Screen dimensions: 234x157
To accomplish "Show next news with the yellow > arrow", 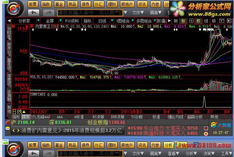I will (x=18, y=131).
